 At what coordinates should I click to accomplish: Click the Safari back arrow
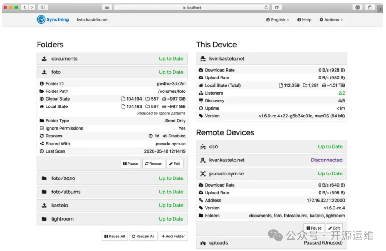click(x=25, y=8)
